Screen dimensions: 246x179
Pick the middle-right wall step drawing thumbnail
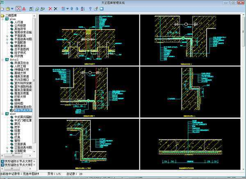[x=190, y=92]
